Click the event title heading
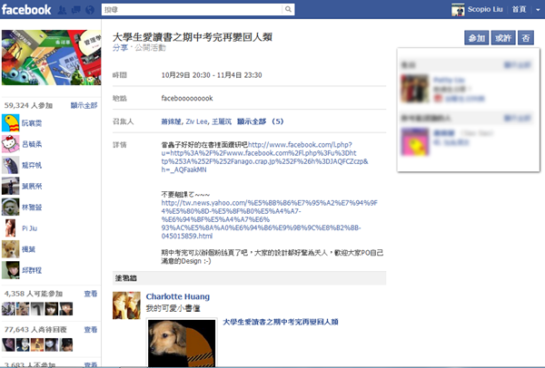 click(193, 37)
